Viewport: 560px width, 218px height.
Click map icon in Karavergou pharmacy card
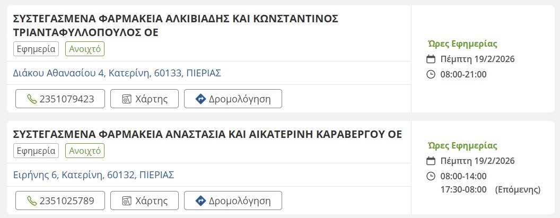pyautogui.click(x=127, y=201)
